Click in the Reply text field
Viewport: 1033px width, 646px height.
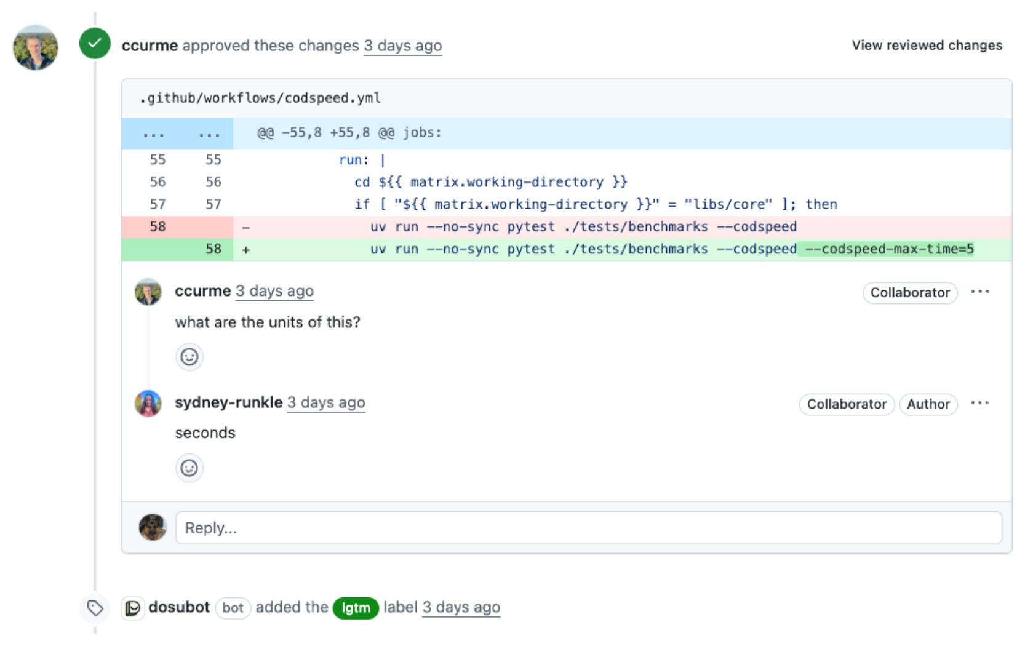[x=588, y=528]
